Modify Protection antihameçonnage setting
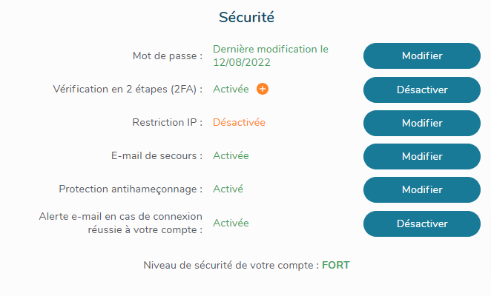Screen dimensions: 491x296 click(422, 189)
